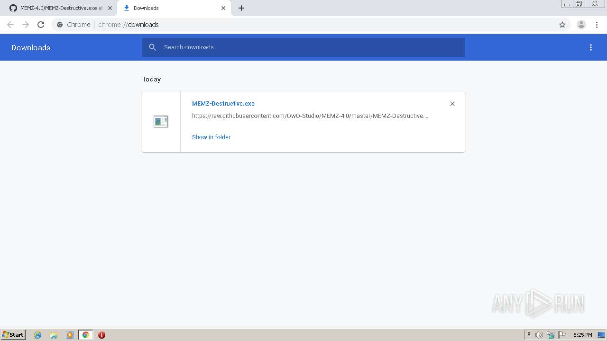Click the network tray icon
Viewport: 607px width, 341px height.
pyautogui.click(x=551, y=335)
